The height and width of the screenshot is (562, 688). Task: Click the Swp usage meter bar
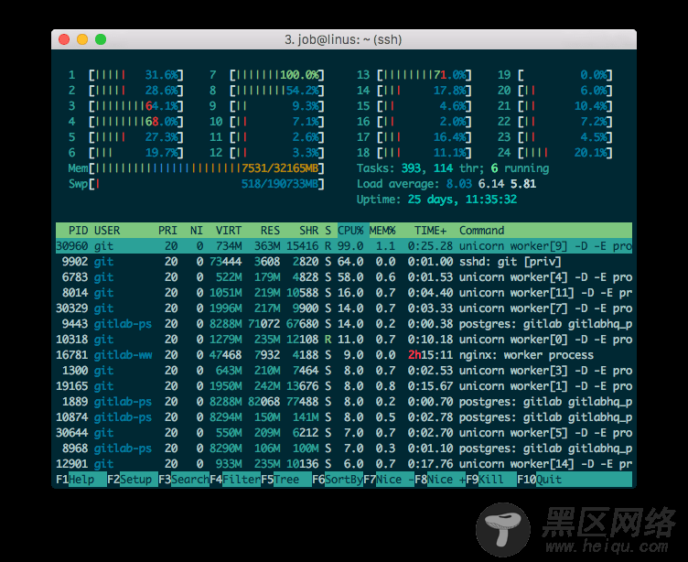(196, 184)
